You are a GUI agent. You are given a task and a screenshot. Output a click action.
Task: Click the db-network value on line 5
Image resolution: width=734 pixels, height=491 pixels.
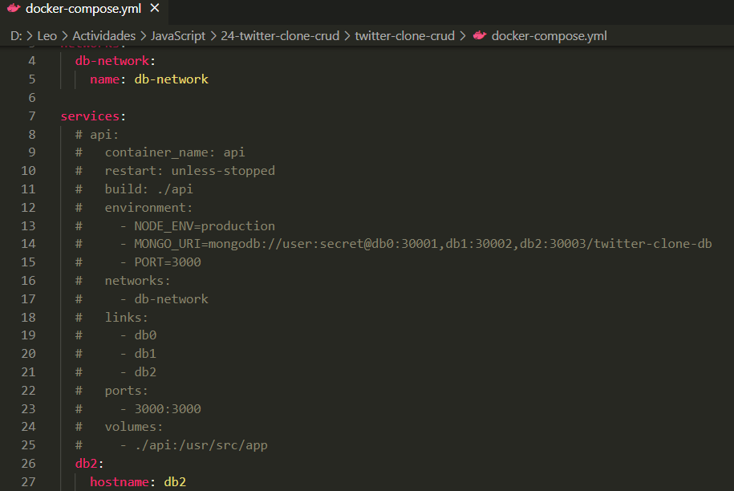coord(174,79)
